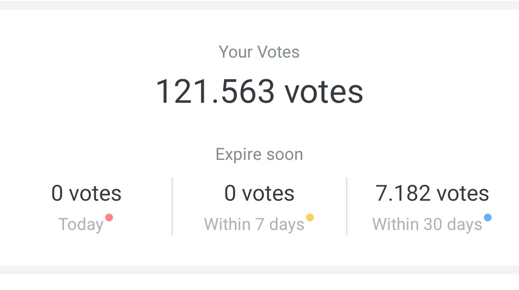The height and width of the screenshot is (290, 519).
Task: Click the divider between Today and Within 7 days
Action: pyautogui.click(x=173, y=206)
